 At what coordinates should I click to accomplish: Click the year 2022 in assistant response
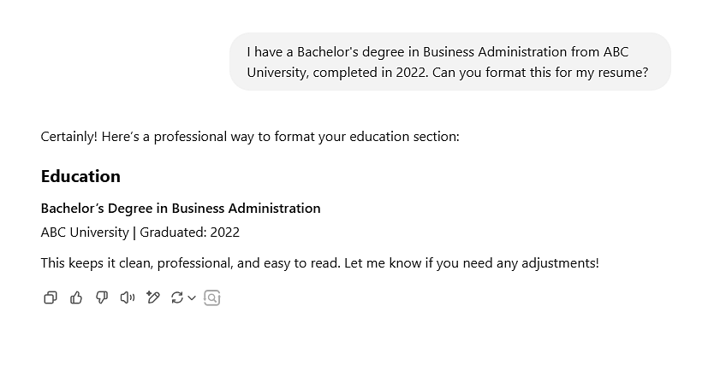225,233
